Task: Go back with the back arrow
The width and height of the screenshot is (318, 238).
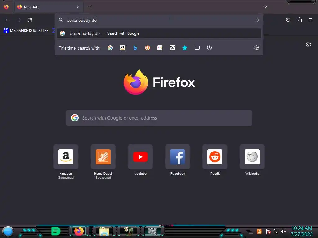Action: point(7,20)
